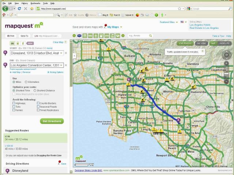234x175 pixels.
Task: Toggle the Live Traffic button
Action: 185,43
